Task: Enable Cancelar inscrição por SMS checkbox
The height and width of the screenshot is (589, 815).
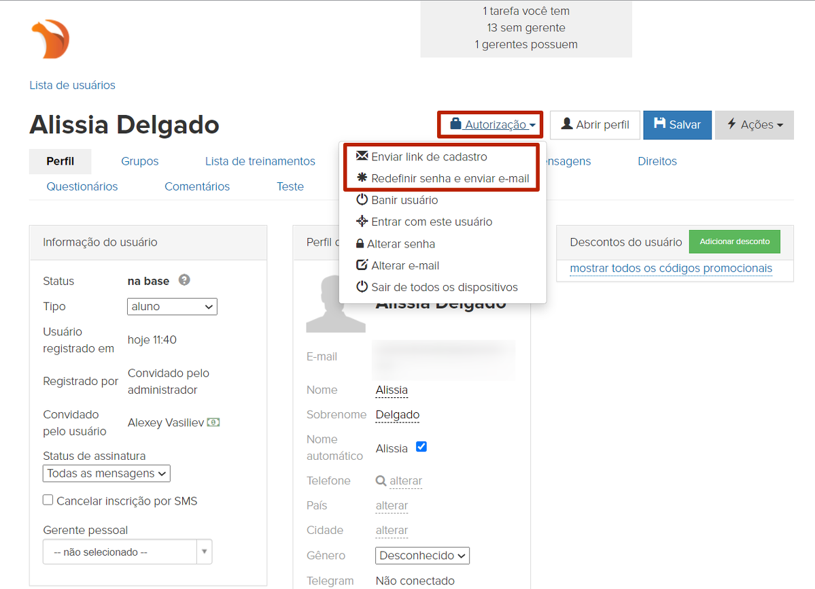Action: [48, 501]
